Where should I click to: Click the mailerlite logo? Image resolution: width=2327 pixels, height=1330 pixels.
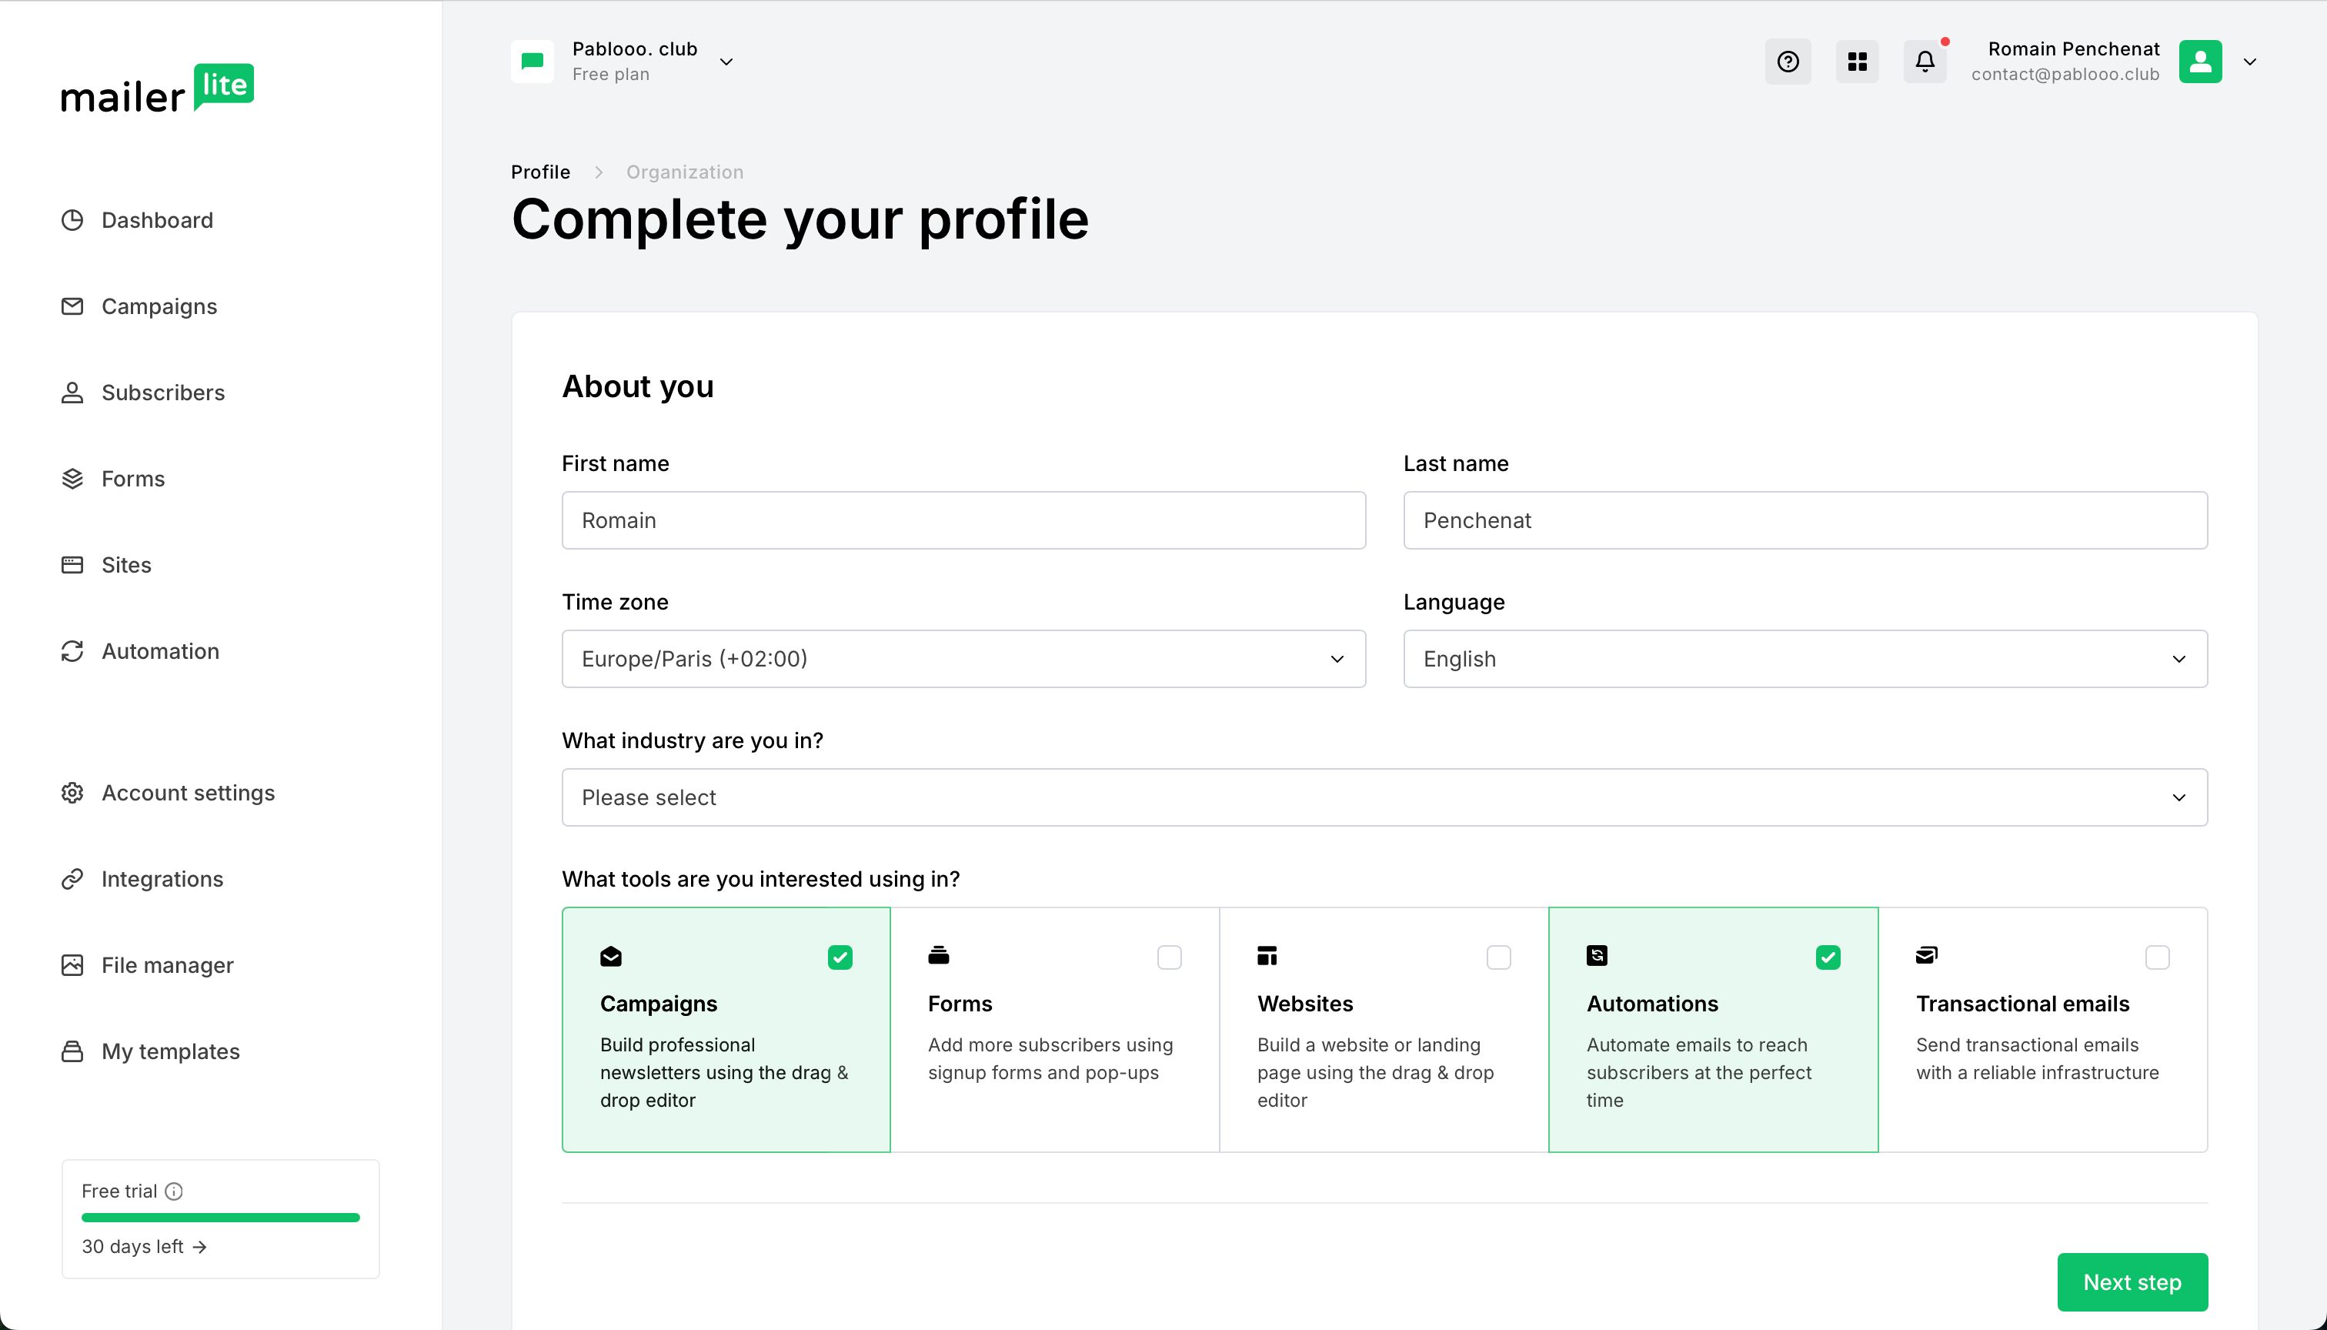pyautogui.click(x=157, y=89)
